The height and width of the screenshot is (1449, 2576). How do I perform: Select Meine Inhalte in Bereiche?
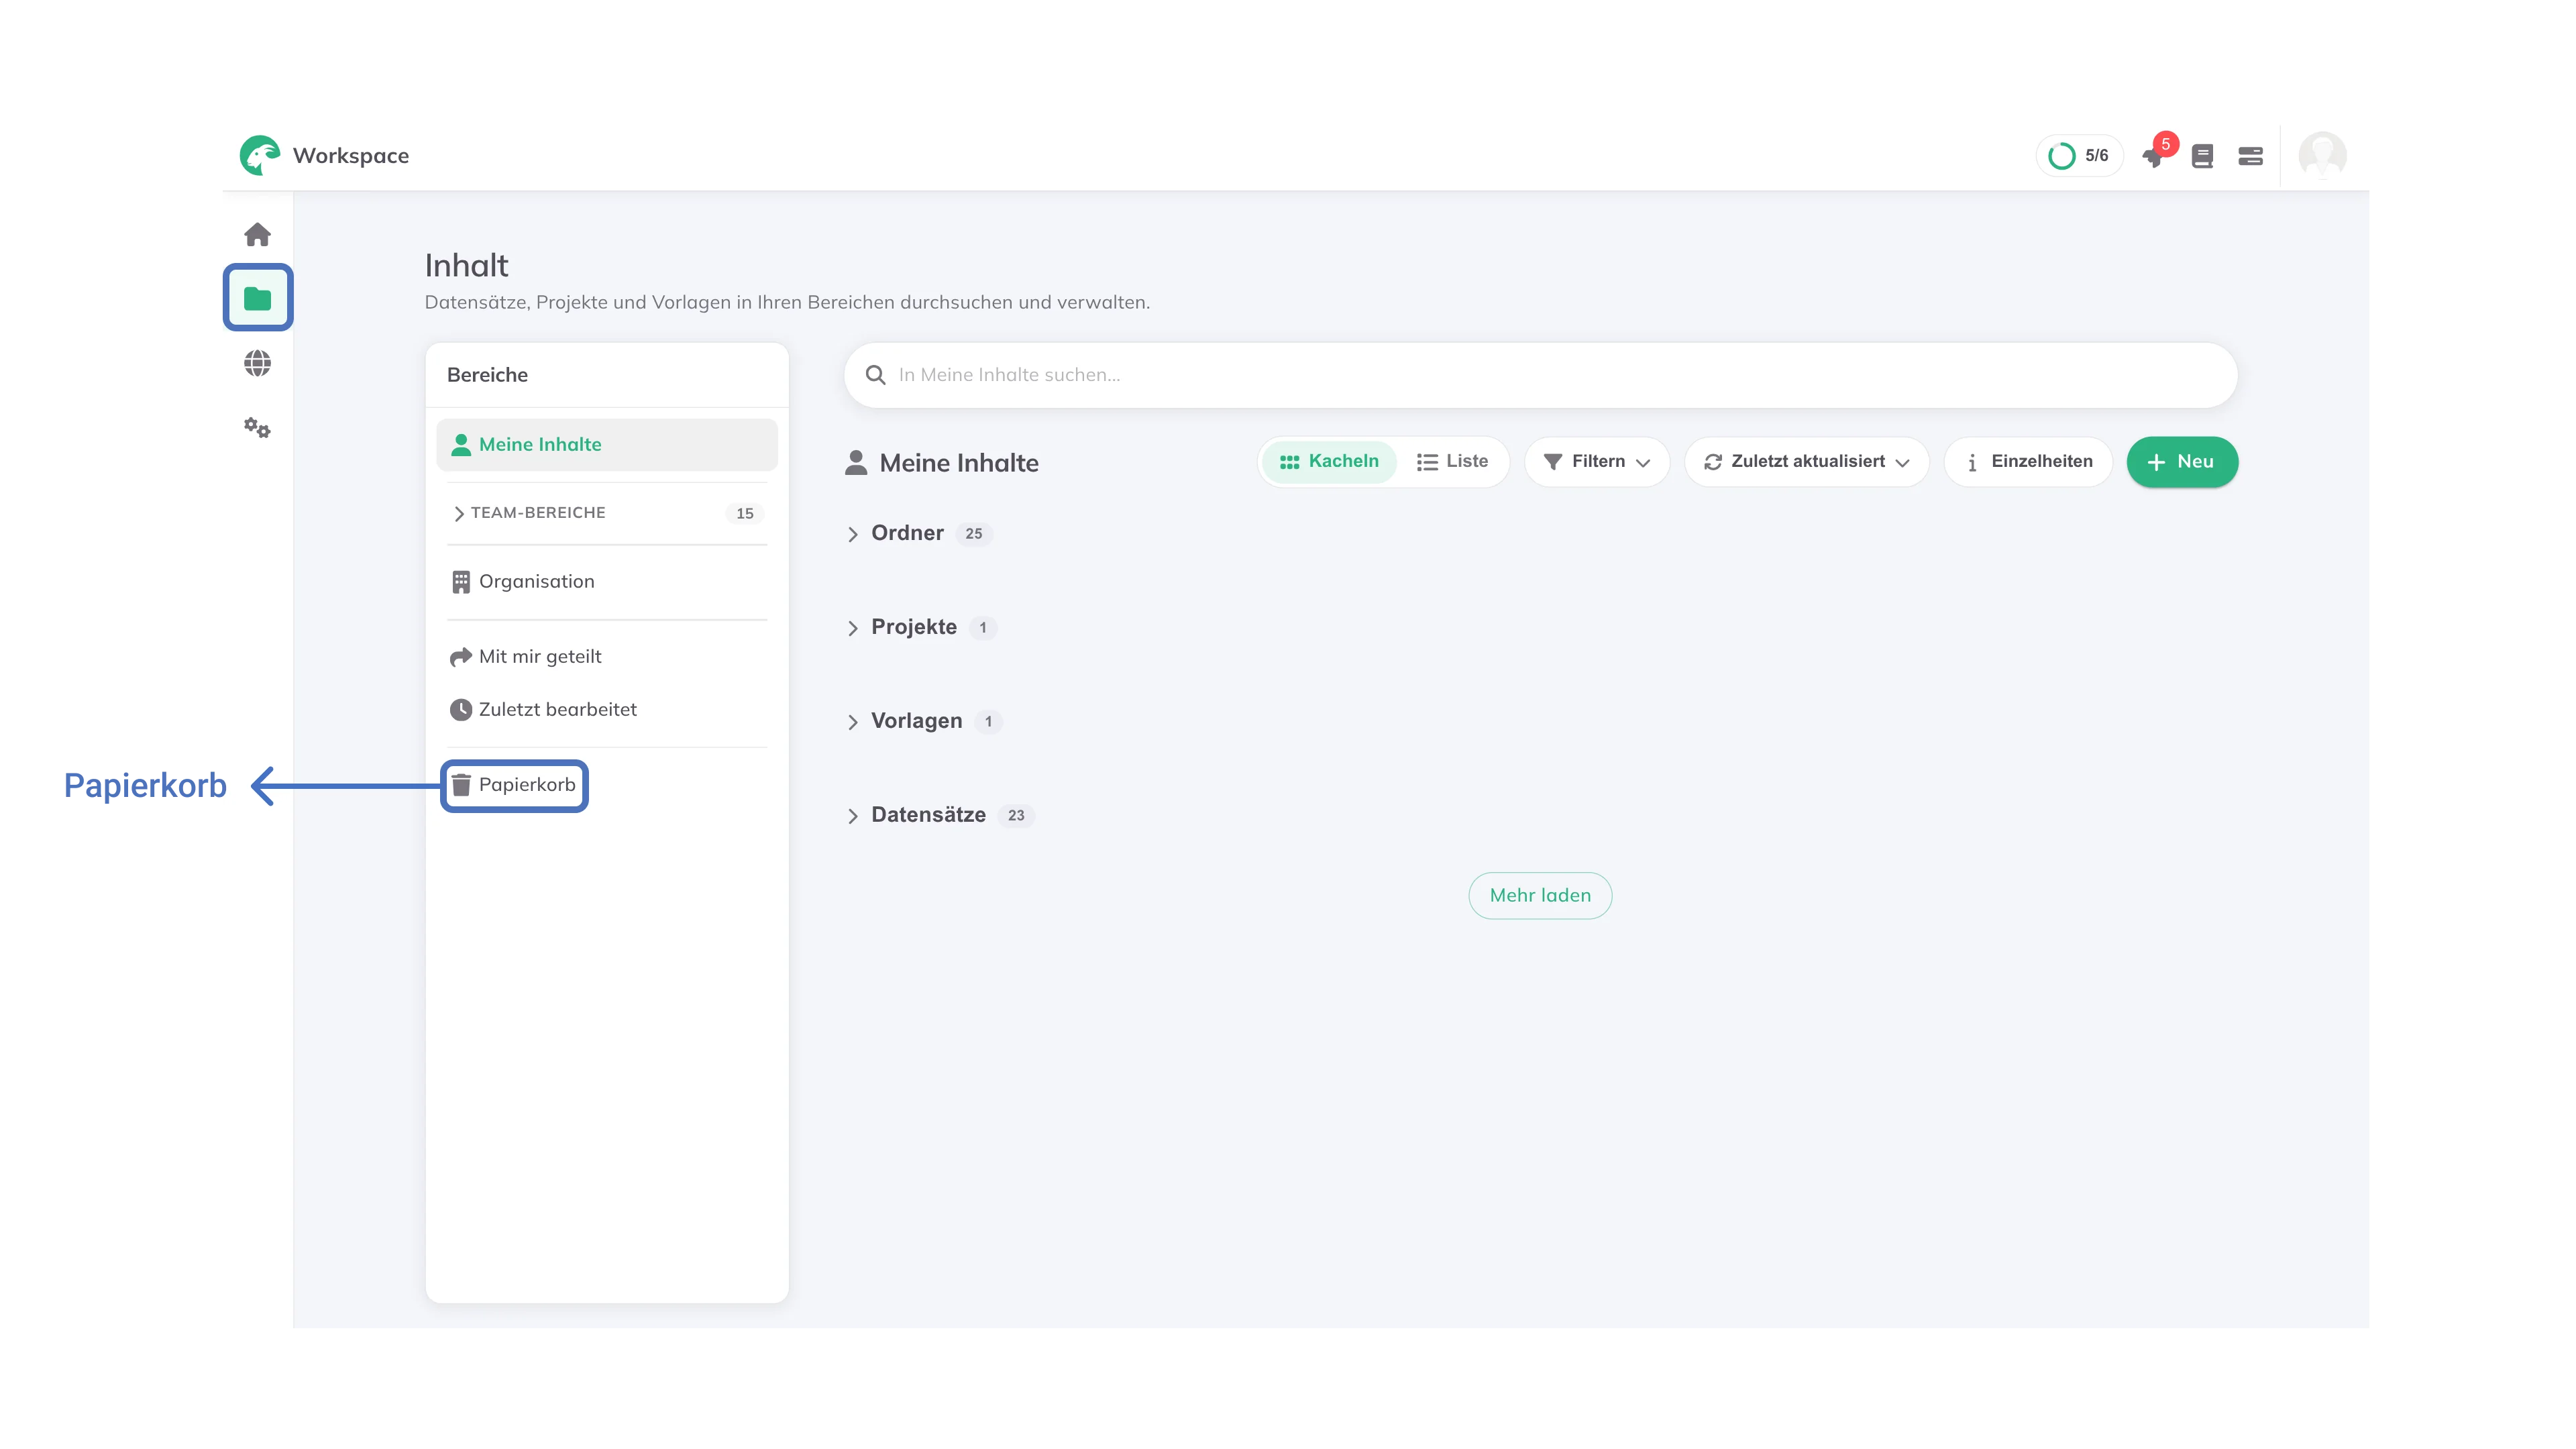(607, 444)
